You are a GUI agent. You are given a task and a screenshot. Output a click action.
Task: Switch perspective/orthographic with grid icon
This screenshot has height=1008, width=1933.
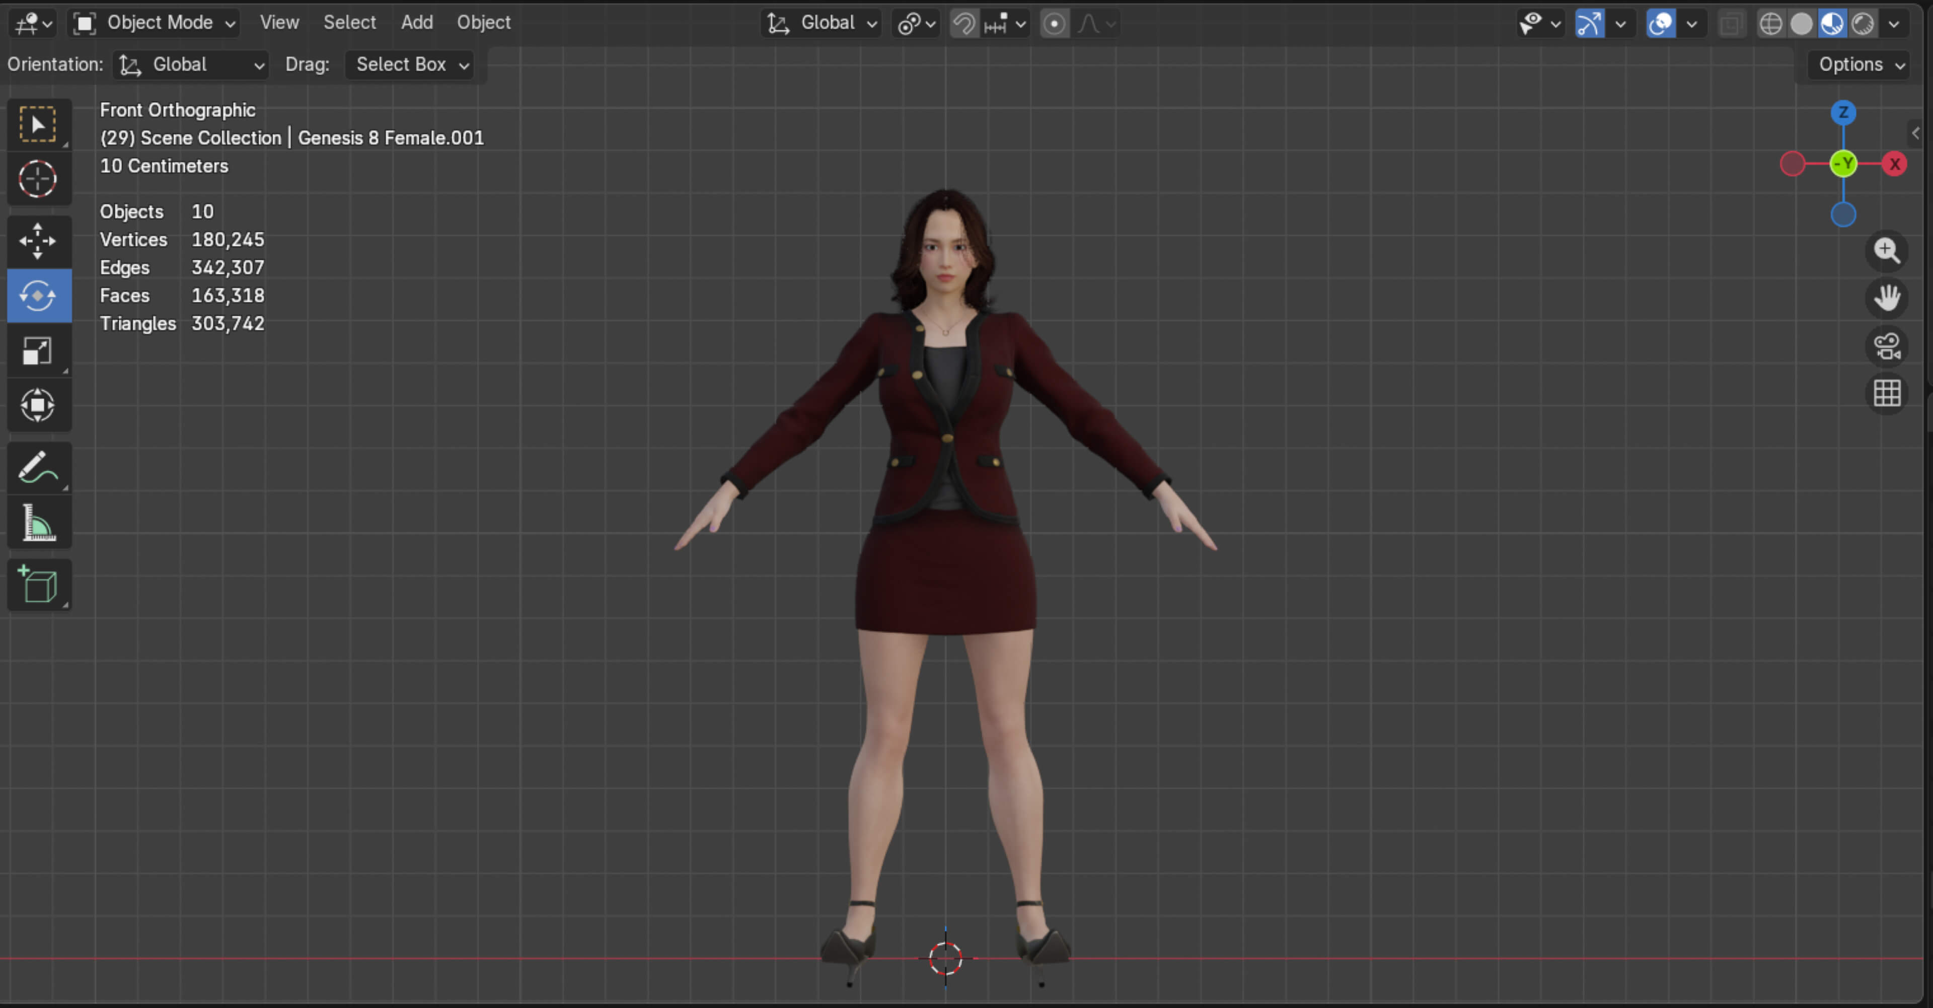(x=1887, y=393)
